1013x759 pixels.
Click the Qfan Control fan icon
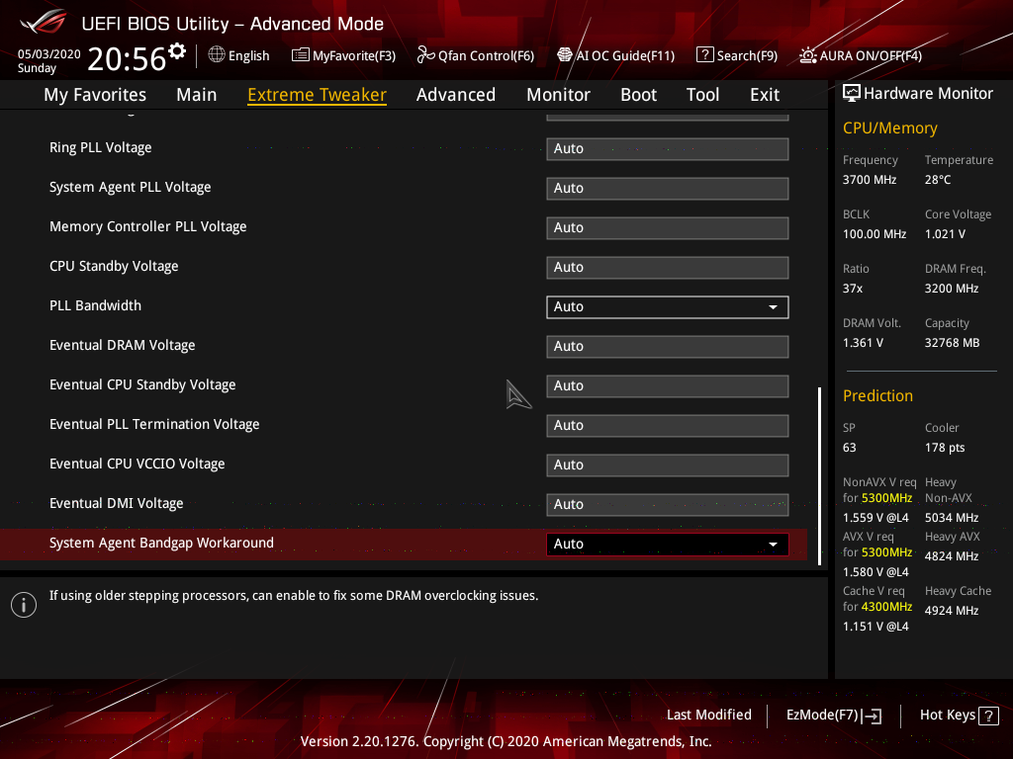(425, 55)
